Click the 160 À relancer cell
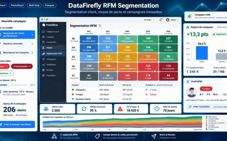This screenshot has width=227, height=141. click(127, 48)
